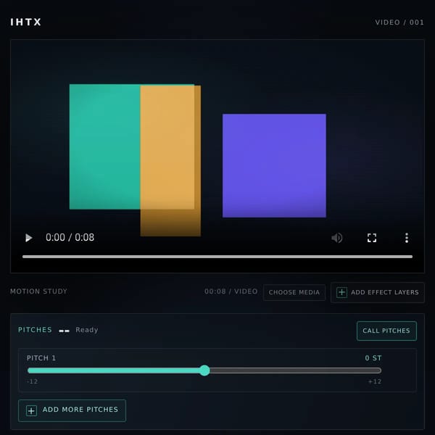The height and width of the screenshot is (435, 435).
Task: Click the video progress seek bar
Action: click(217, 257)
